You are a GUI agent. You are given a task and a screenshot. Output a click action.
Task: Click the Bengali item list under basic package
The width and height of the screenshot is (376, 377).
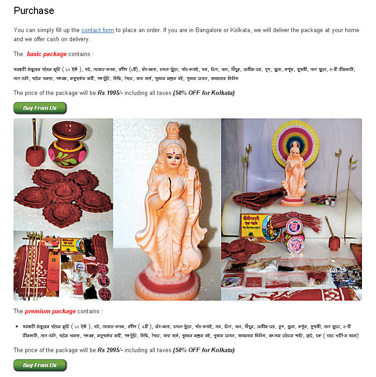point(185,74)
